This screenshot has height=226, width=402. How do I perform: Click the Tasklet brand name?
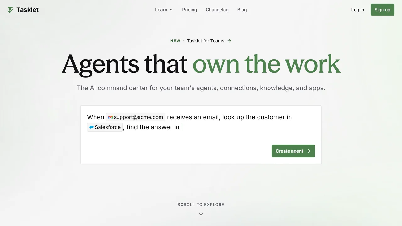(27, 10)
